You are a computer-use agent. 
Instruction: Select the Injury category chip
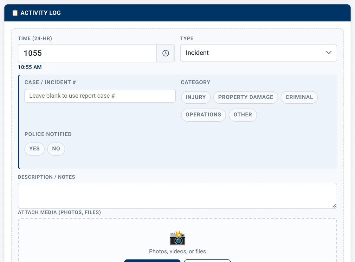pos(196,97)
